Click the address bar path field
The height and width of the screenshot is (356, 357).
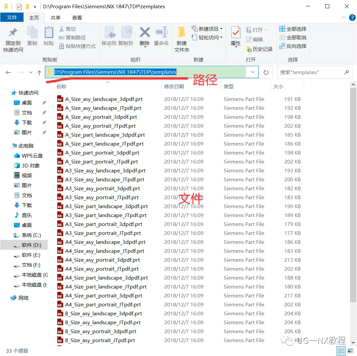point(146,72)
